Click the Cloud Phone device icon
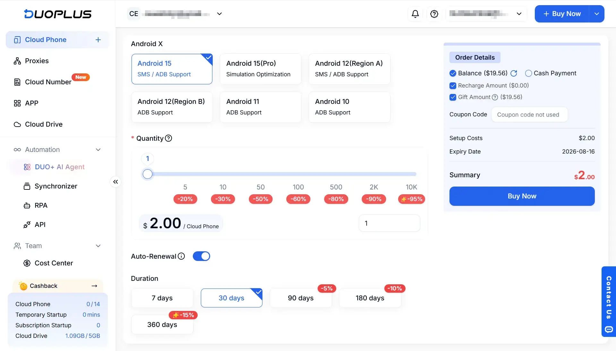This screenshot has height=351, width=616. 17,40
